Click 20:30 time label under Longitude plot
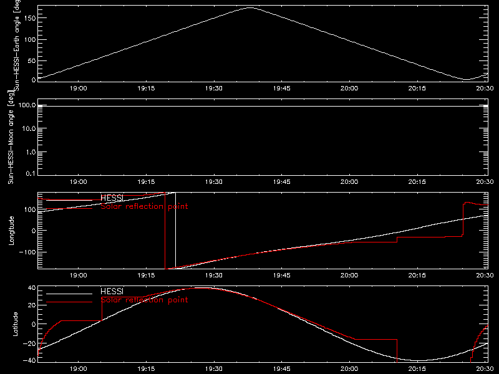499x374 pixels. [485, 276]
